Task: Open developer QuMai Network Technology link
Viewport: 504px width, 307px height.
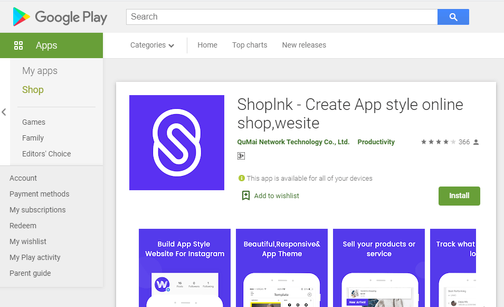Action: (293, 142)
